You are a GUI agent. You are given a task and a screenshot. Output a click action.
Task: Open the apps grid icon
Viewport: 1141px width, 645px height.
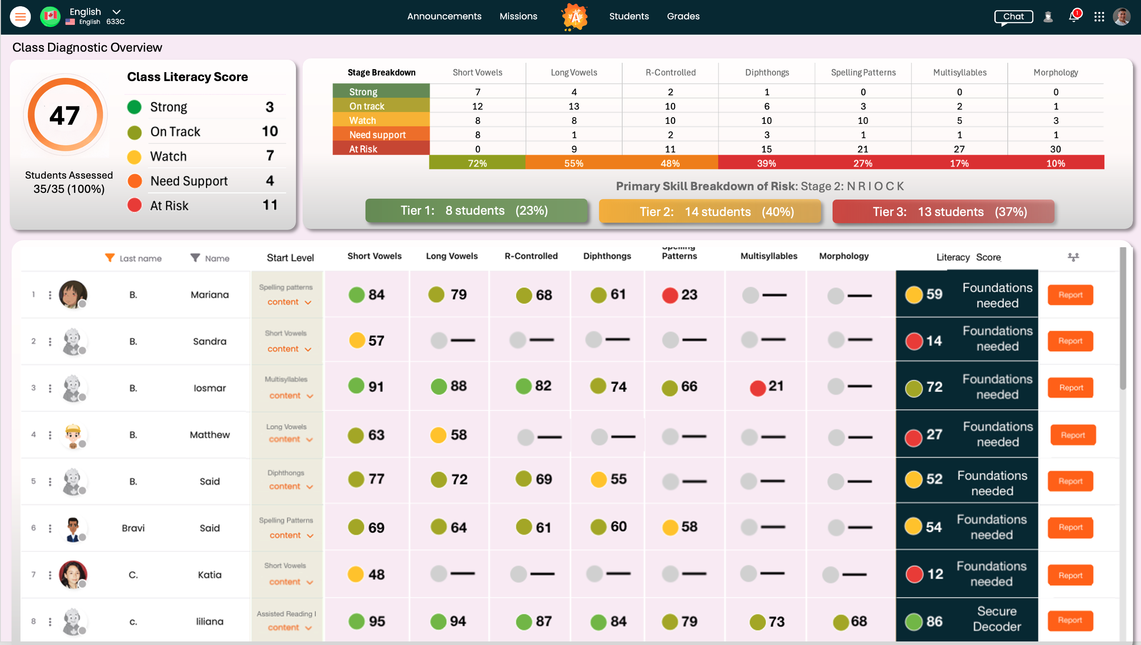point(1099,17)
